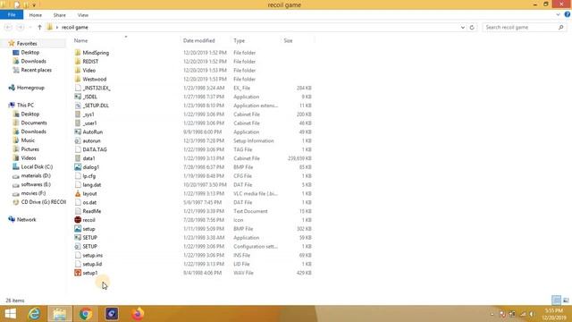Open Desktop under Favorites

coord(29,53)
